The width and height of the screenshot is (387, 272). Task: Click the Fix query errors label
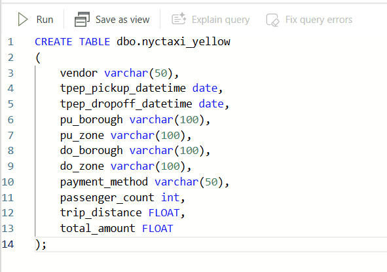[319, 20]
